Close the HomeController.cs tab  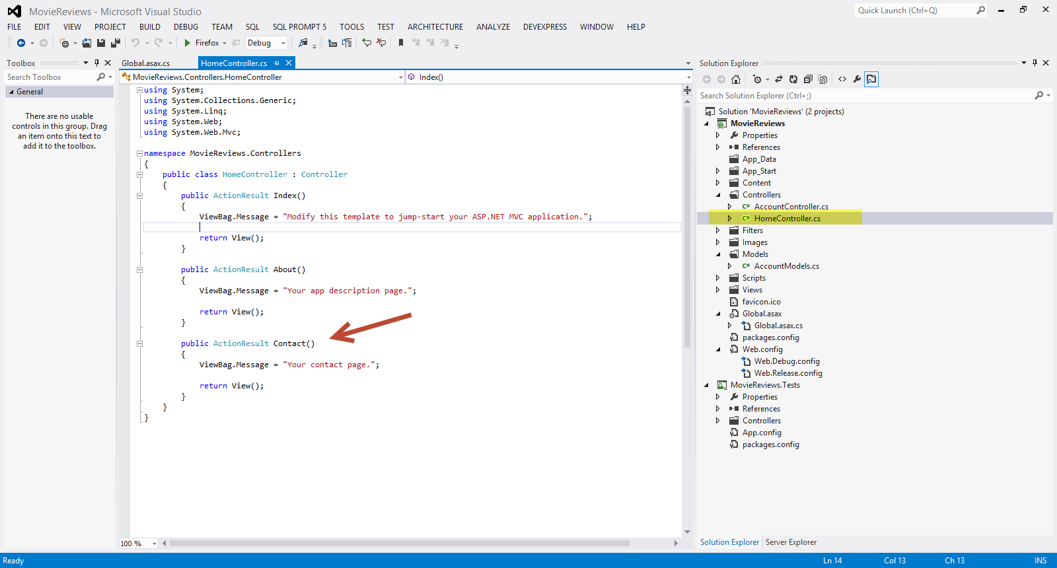pyautogui.click(x=289, y=63)
